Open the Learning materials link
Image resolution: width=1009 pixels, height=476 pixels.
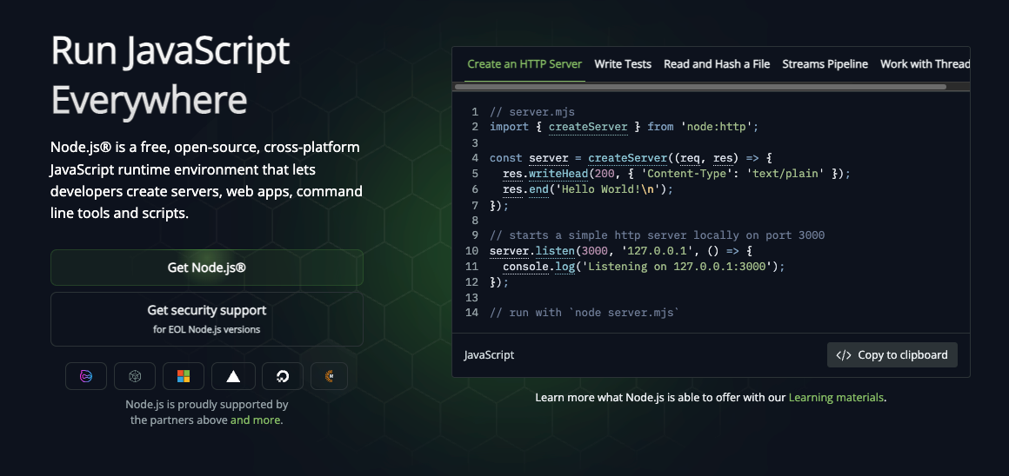(x=835, y=398)
